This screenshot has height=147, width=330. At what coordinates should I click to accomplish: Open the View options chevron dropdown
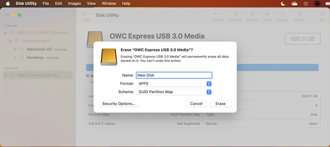coord(90,14)
